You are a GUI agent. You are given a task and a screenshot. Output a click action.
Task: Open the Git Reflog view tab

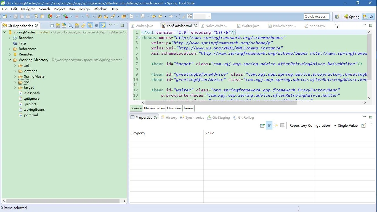[243, 117]
